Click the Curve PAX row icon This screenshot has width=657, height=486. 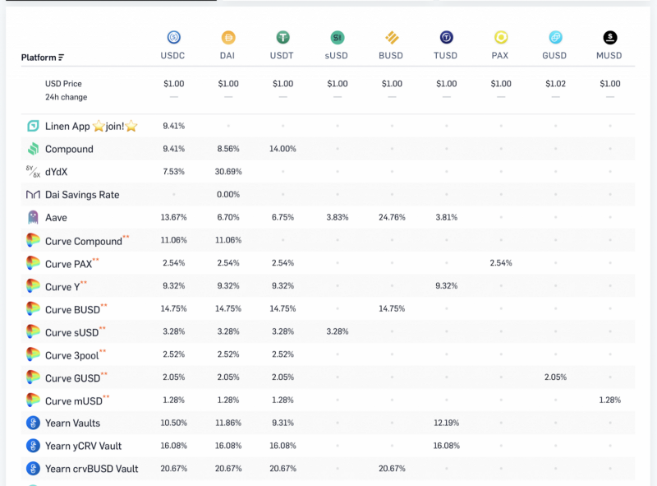tap(33, 263)
